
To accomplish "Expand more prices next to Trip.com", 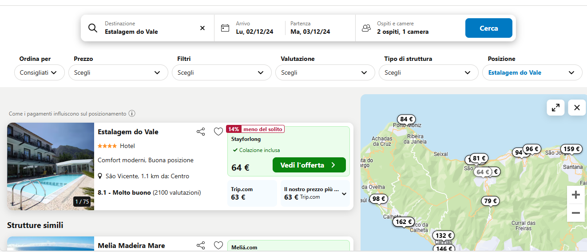I will [x=344, y=194].
